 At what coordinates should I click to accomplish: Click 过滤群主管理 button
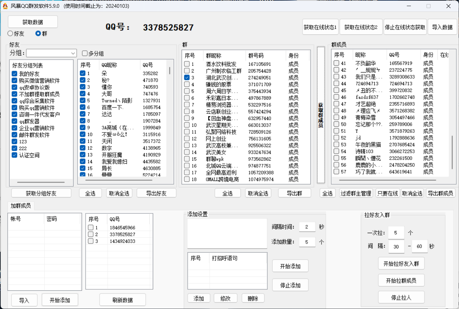[356, 193]
